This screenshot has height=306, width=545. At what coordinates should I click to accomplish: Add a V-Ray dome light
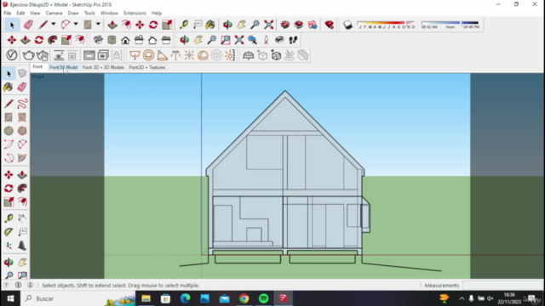tap(203, 55)
